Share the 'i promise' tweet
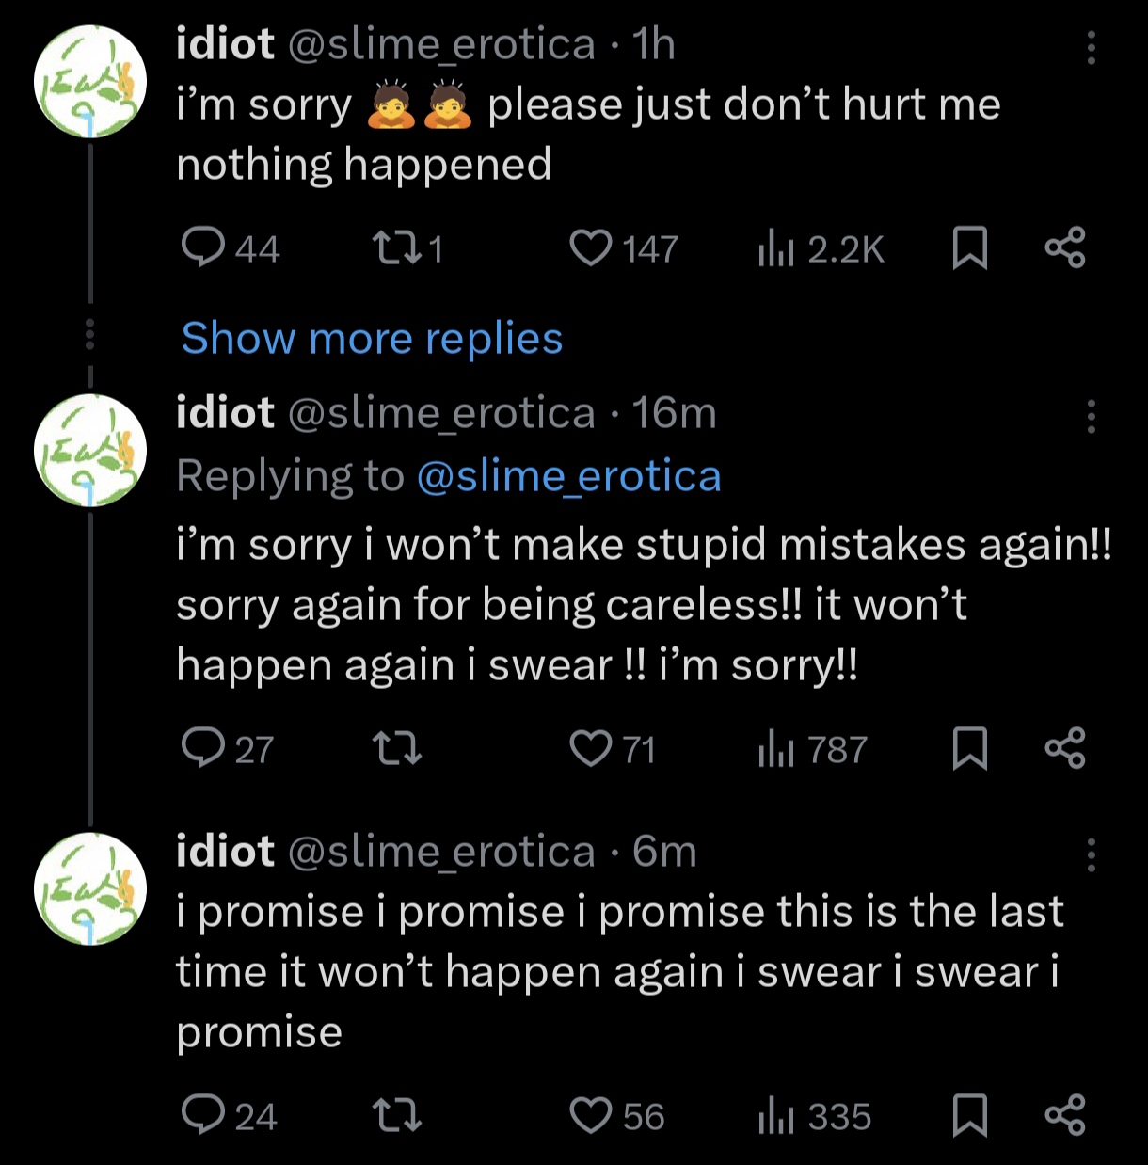Screen dimensions: 1148x1165 [1065, 1117]
